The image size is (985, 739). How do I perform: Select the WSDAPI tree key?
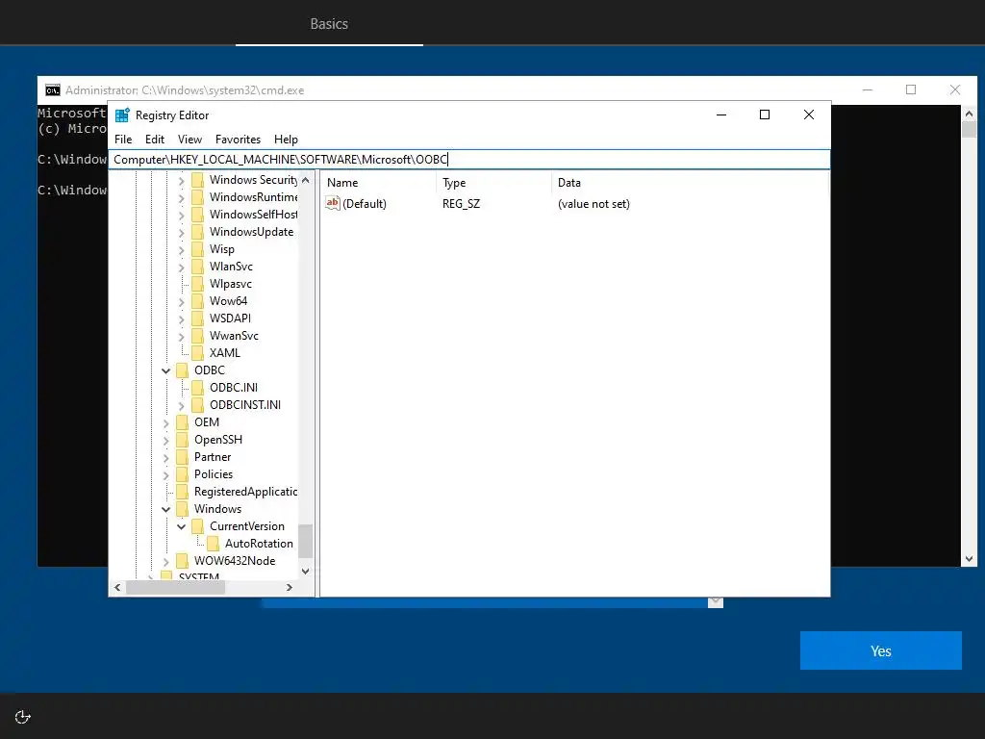click(230, 319)
